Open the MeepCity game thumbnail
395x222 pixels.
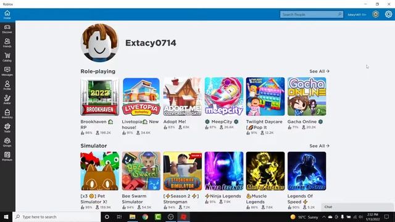pyautogui.click(x=224, y=97)
